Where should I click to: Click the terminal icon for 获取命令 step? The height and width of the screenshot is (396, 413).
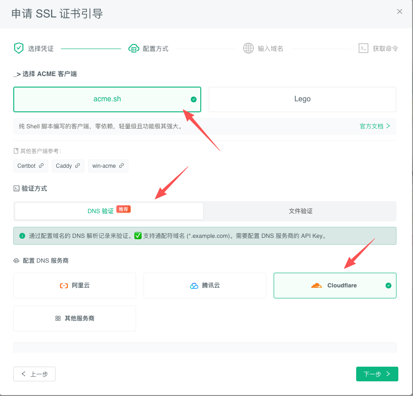[x=363, y=48]
